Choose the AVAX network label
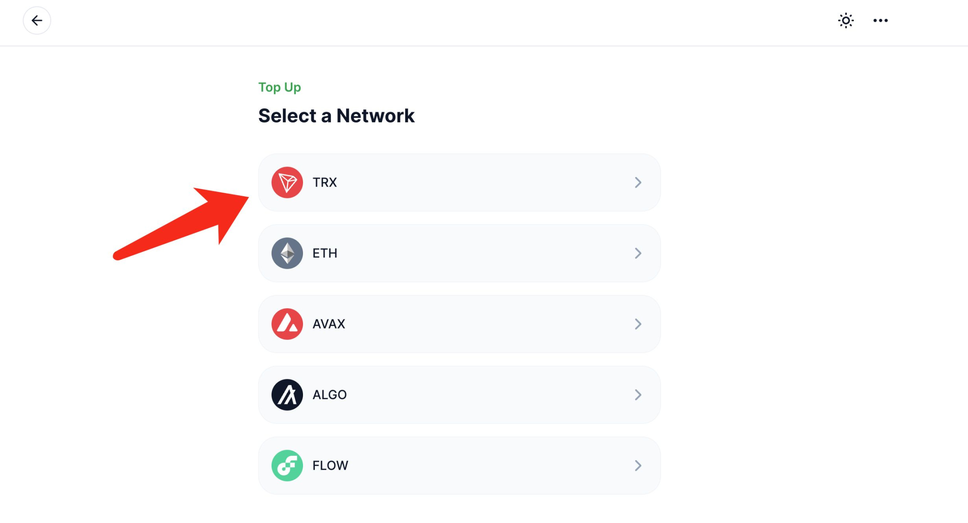 pos(329,324)
